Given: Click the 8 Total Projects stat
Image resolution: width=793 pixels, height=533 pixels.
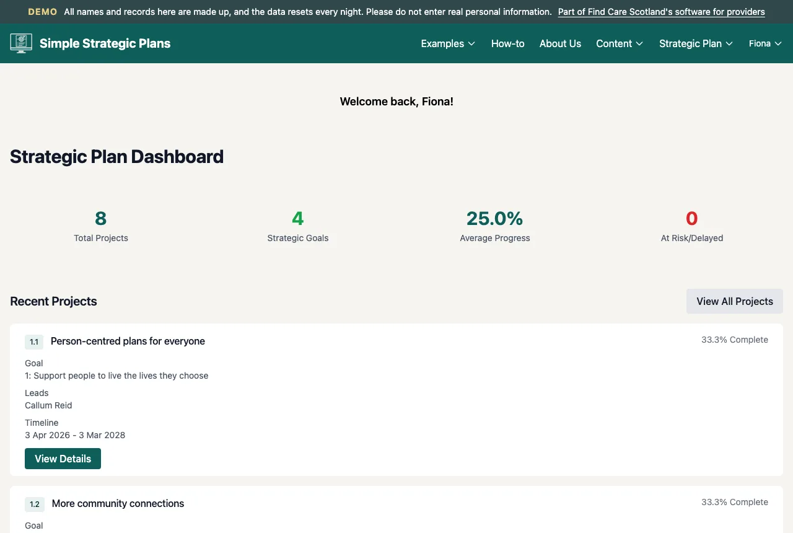Looking at the screenshot, I should [101, 226].
